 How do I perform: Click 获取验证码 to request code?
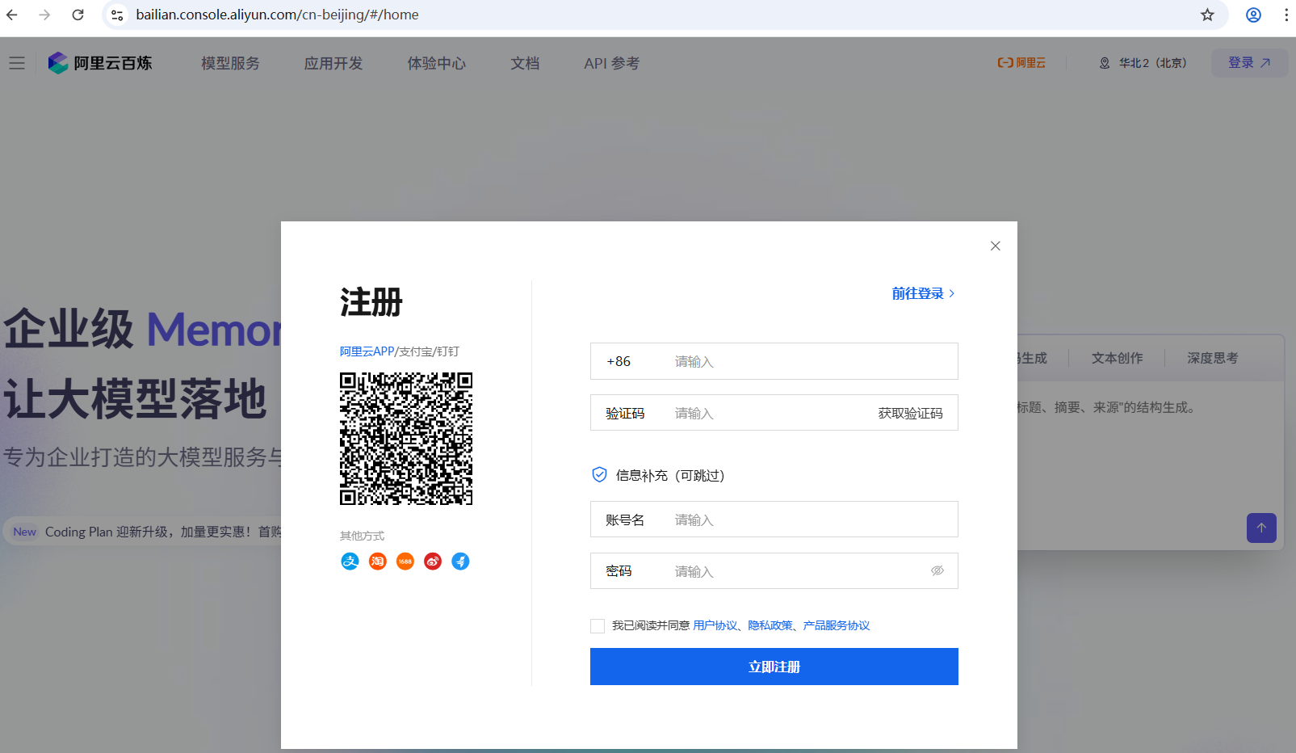click(x=910, y=414)
